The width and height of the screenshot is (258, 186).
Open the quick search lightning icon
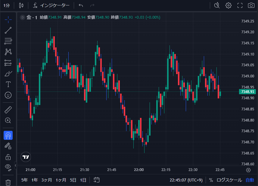[217, 5]
